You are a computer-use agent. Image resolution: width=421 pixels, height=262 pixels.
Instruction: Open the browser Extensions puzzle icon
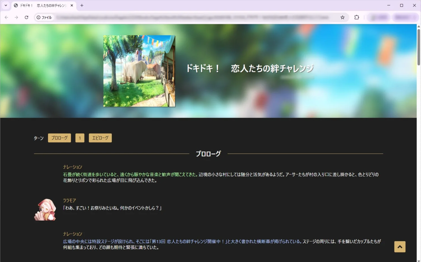tap(357, 17)
